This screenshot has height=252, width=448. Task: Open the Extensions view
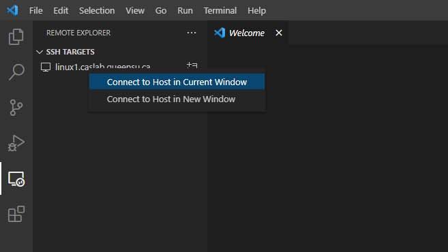click(16, 214)
